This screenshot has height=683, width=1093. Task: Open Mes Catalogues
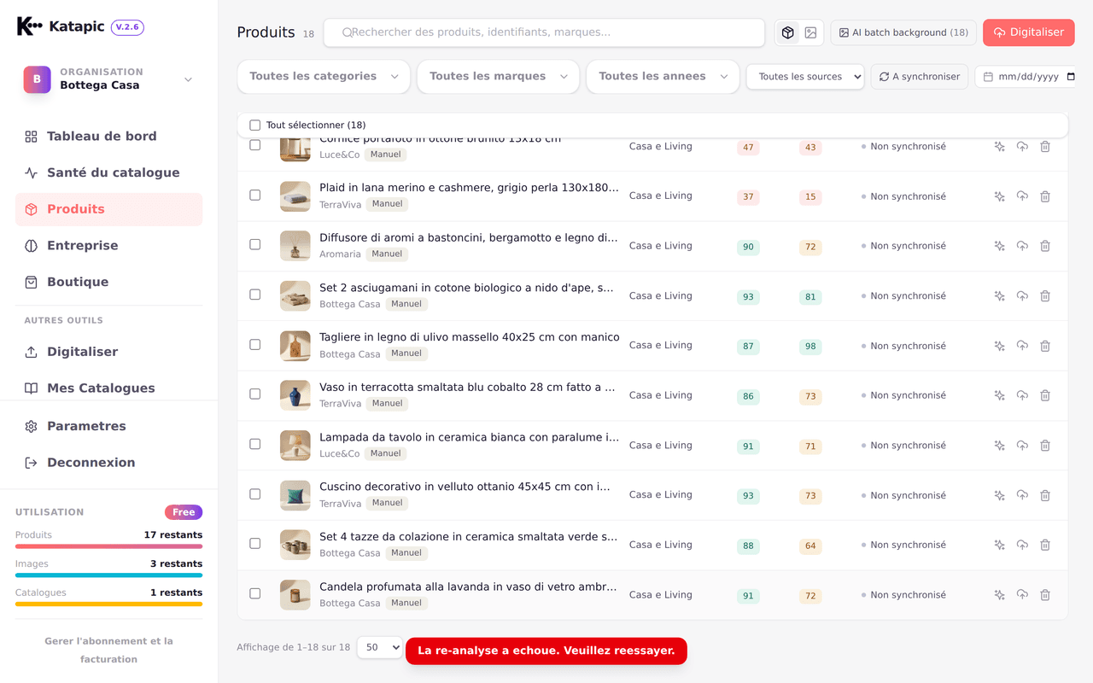[x=108, y=388]
